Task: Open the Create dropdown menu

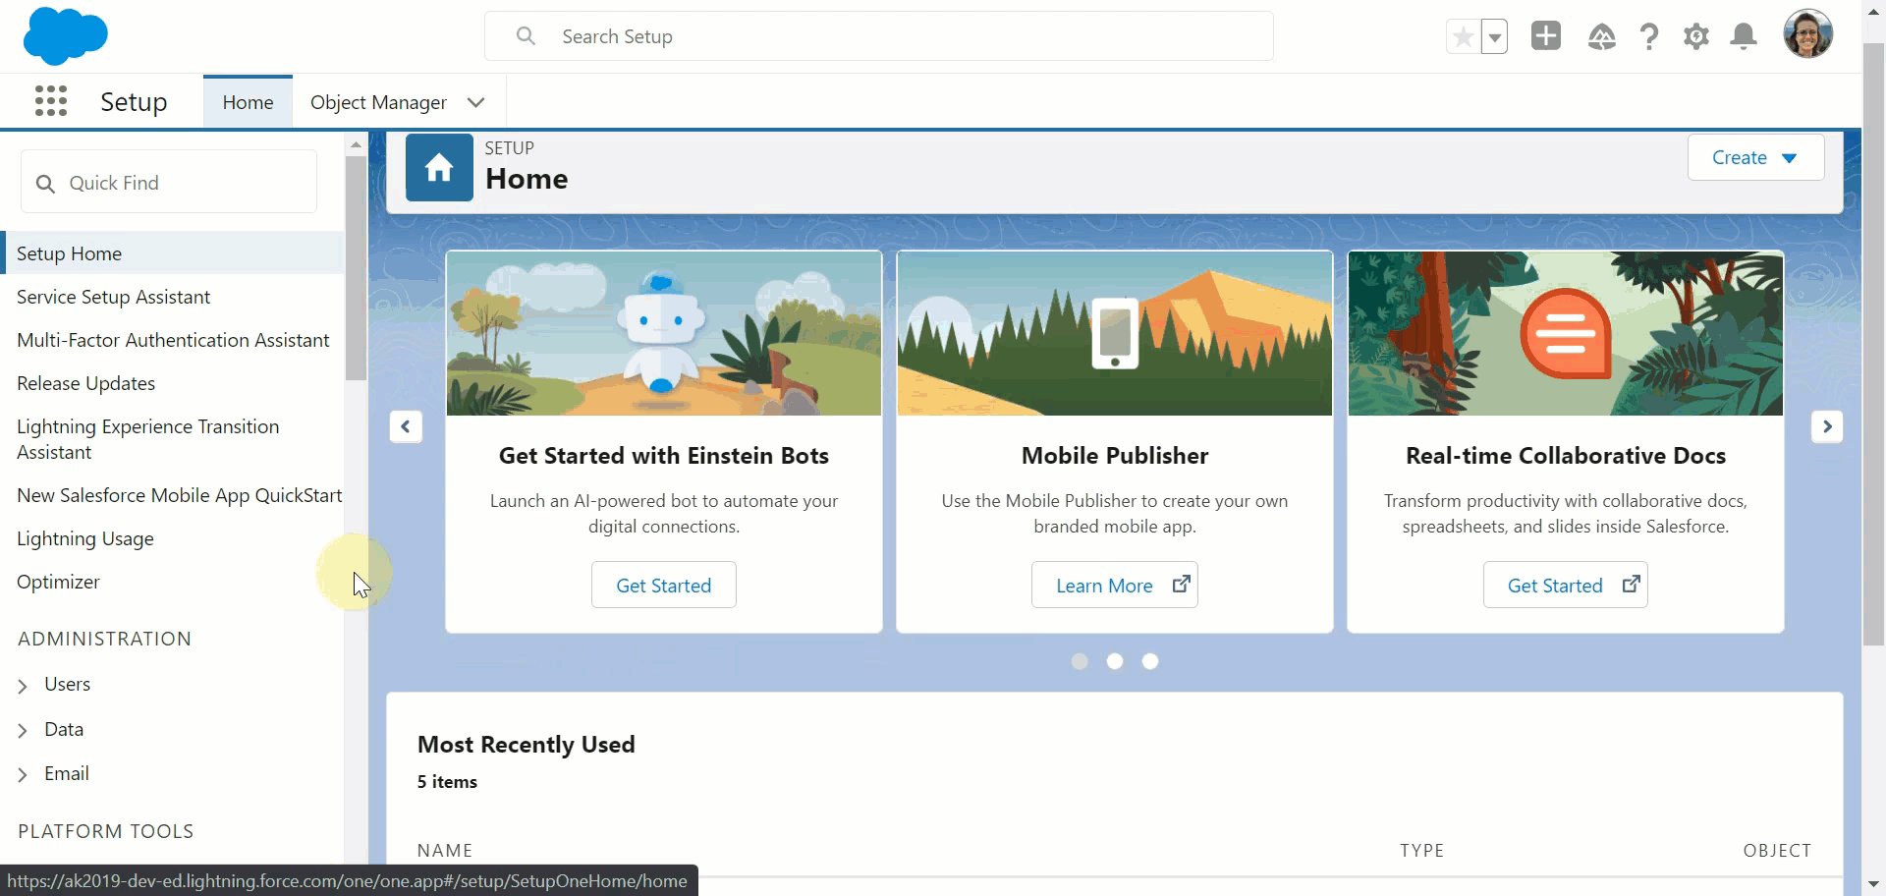Action: coord(1755,157)
